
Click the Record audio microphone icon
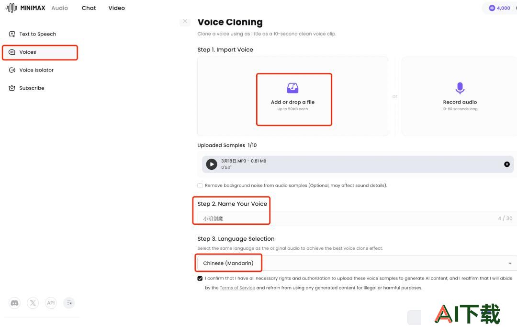(x=460, y=88)
